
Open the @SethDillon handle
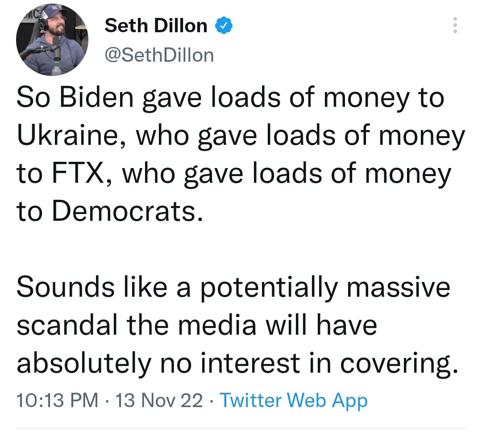coord(159,55)
